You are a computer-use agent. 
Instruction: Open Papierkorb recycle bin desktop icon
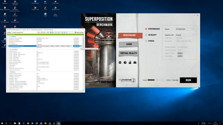click(5, 2)
